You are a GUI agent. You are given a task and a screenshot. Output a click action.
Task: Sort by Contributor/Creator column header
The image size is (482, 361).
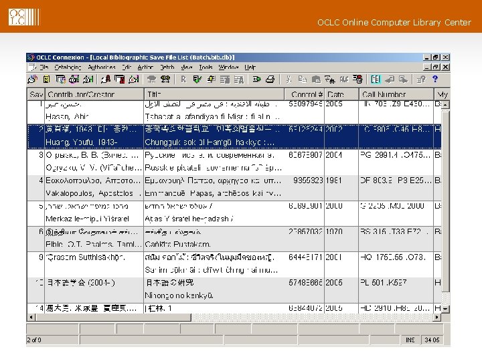click(94, 94)
